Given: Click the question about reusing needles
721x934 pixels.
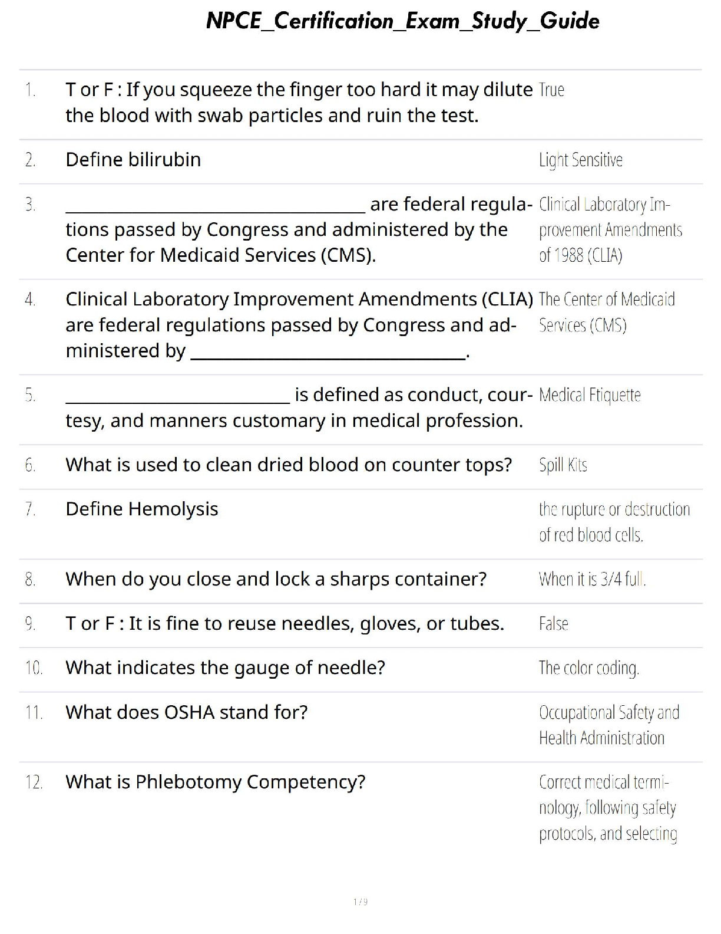Looking at the screenshot, I should coord(285,624).
